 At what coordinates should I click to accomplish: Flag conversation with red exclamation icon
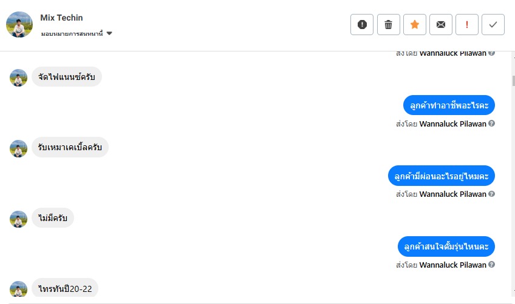click(x=467, y=24)
